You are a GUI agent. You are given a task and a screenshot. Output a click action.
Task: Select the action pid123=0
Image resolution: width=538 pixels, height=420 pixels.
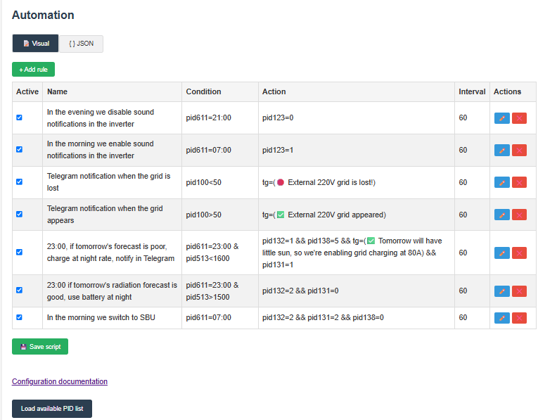[x=278, y=117]
